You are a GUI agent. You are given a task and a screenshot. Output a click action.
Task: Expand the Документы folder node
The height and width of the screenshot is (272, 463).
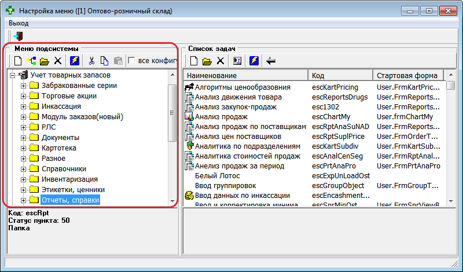(x=24, y=138)
